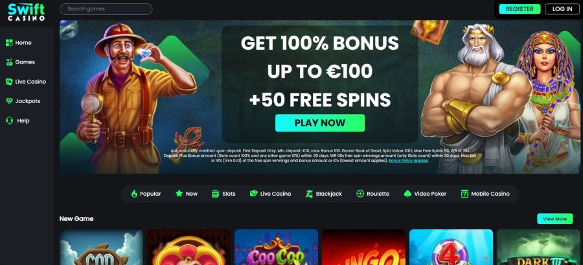This screenshot has width=583, height=265.
Task: Click the REGISTER button
Action: click(x=520, y=9)
